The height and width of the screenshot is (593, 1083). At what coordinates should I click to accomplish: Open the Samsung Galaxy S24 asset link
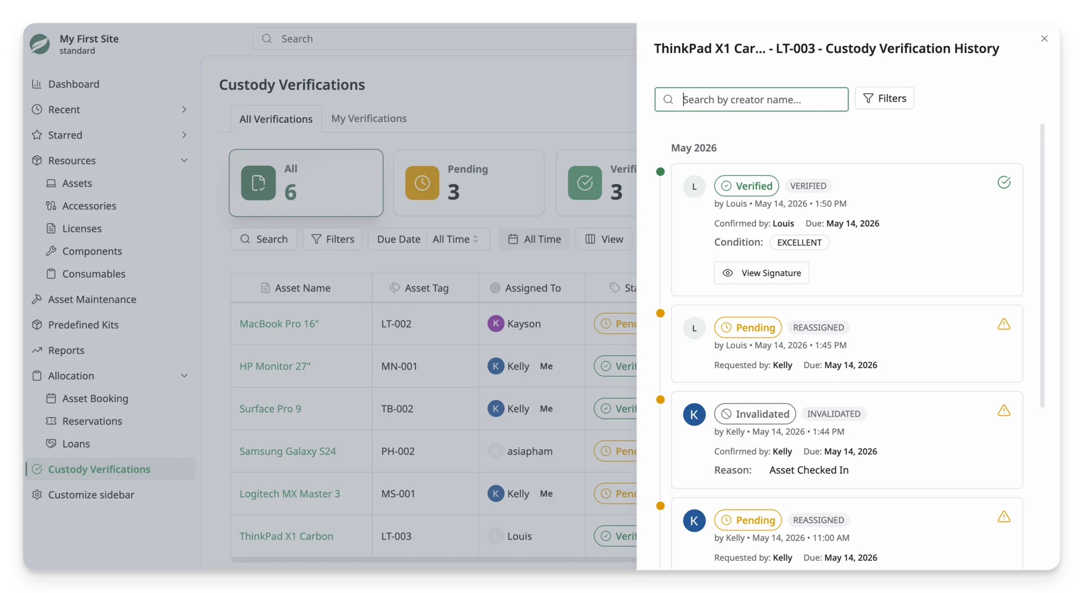pos(287,451)
